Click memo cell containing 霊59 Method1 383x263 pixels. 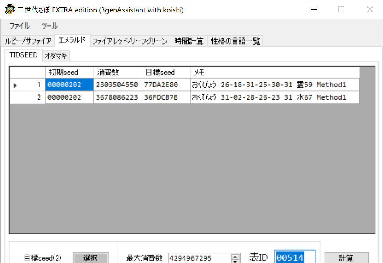tap(275, 85)
